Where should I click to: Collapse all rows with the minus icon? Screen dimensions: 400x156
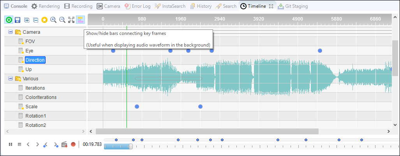click(35, 20)
